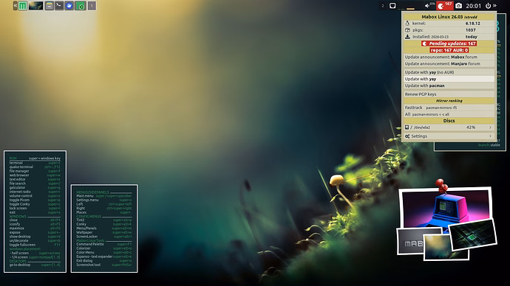Collapse the left panel double-arrow
The height and width of the screenshot is (286, 510).
click(16, 5)
